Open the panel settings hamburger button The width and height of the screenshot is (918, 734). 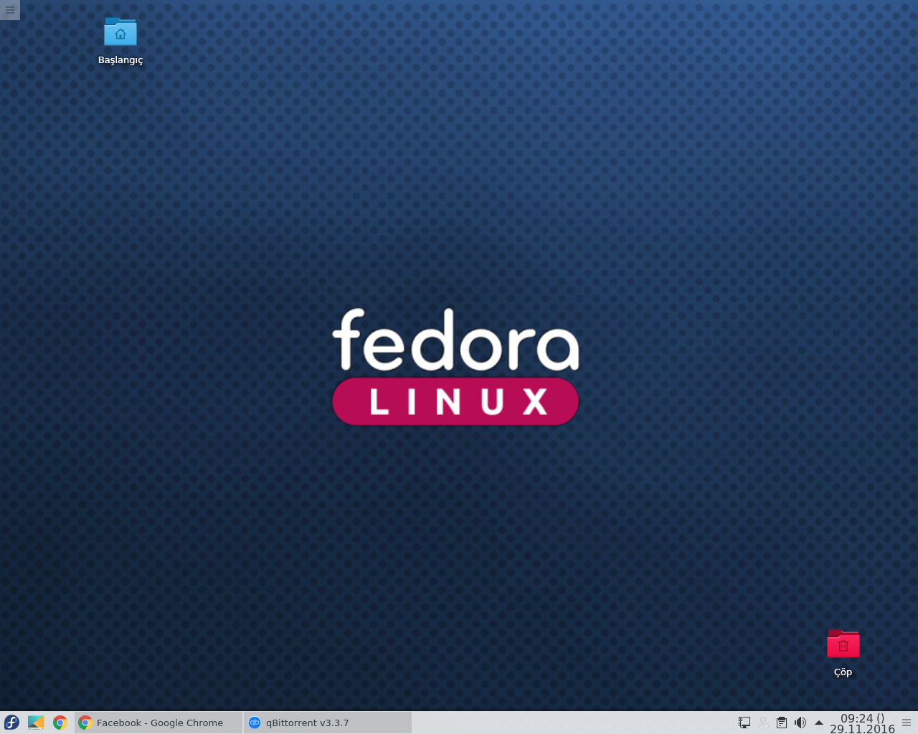coord(907,723)
